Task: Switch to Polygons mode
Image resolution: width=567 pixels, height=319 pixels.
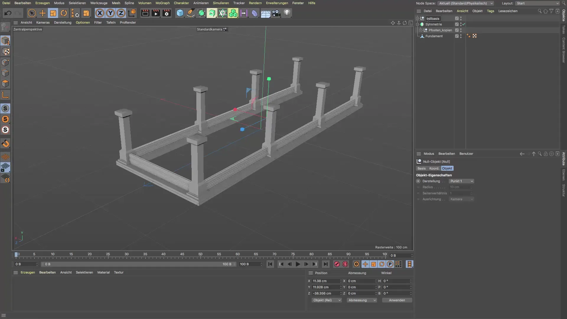Action: click(x=5, y=84)
